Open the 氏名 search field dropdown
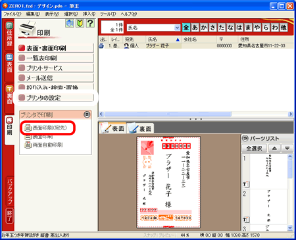 (x=177, y=28)
